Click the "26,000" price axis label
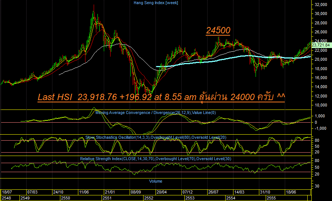 pos(321,32)
